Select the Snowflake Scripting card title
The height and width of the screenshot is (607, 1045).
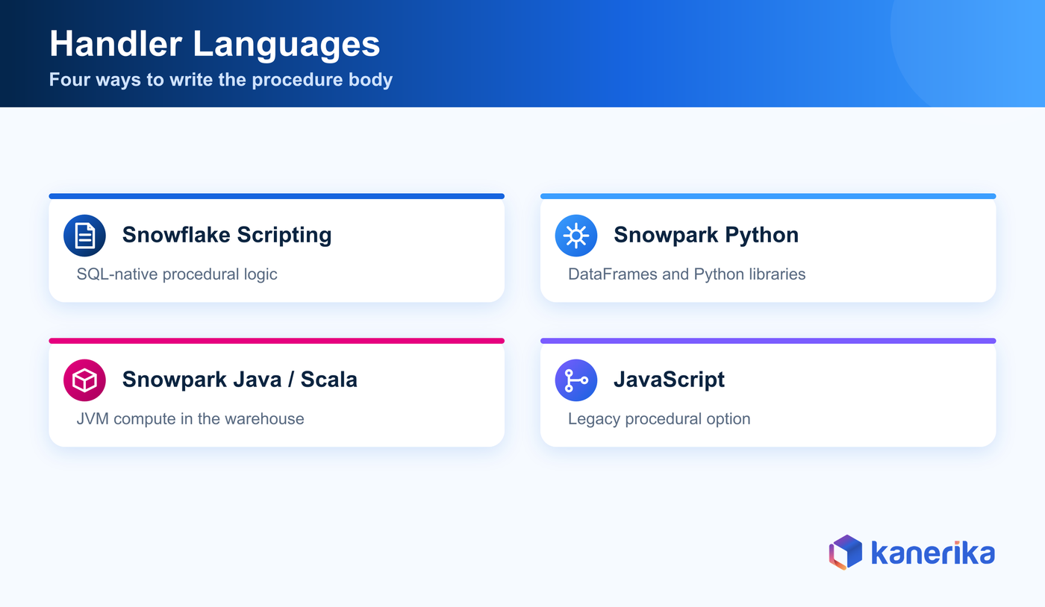coord(227,235)
